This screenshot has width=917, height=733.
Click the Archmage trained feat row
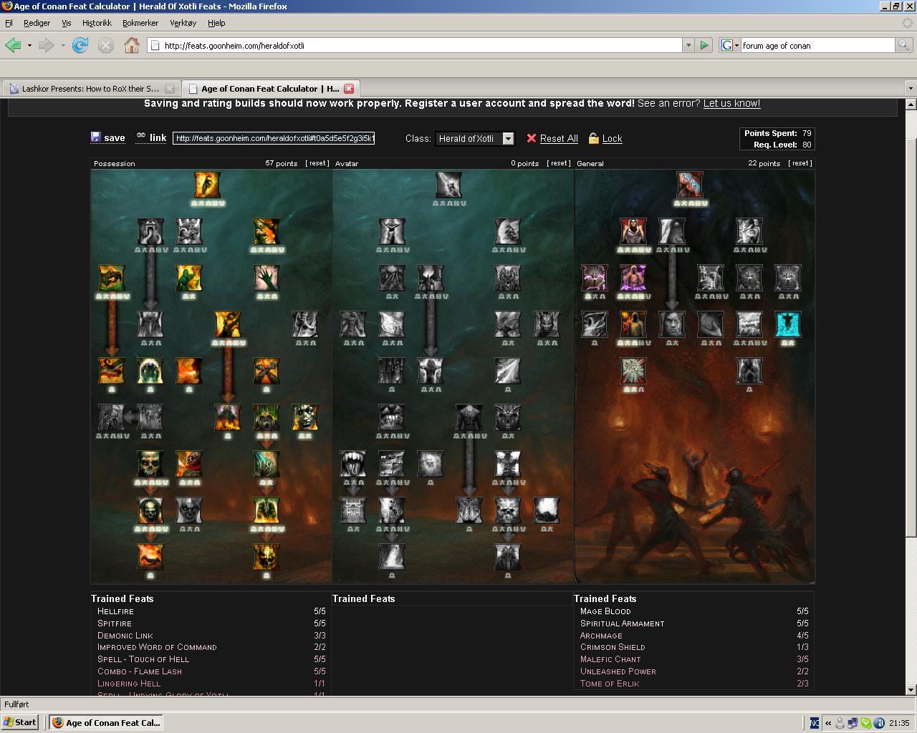pyautogui.click(x=693, y=635)
